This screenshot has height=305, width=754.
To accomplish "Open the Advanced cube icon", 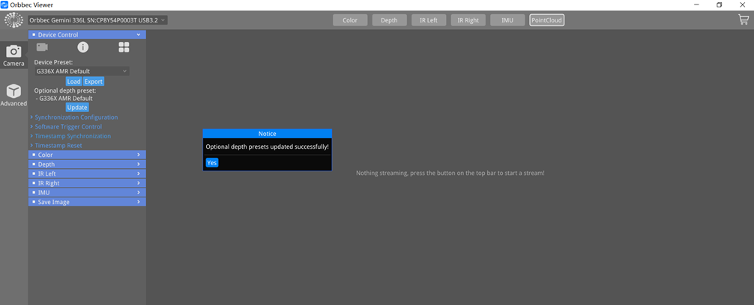I will click(13, 94).
